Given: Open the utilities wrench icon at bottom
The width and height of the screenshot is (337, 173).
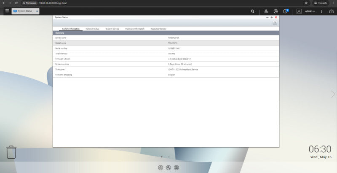Looking at the screenshot, I should pos(168,168).
